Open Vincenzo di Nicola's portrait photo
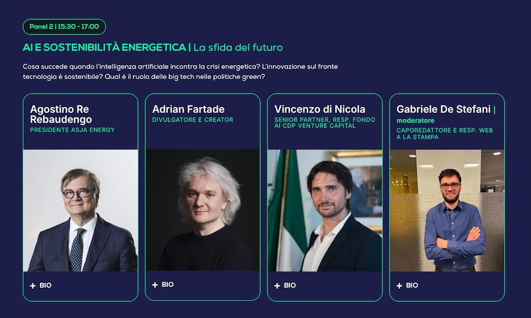 (325, 210)
